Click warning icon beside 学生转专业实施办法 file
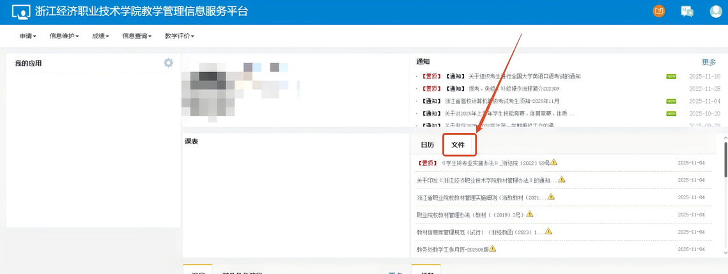This screenshot has height=274, width=728. 554,162
